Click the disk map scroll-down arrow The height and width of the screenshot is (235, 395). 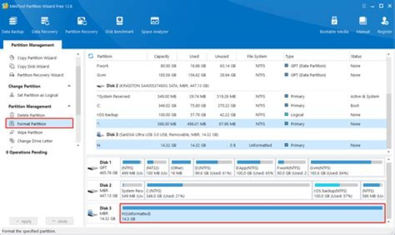pos(389,222)
